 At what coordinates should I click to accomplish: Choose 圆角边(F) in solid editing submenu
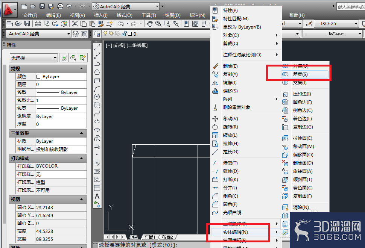pyautogui.click(x=305, y=102)
